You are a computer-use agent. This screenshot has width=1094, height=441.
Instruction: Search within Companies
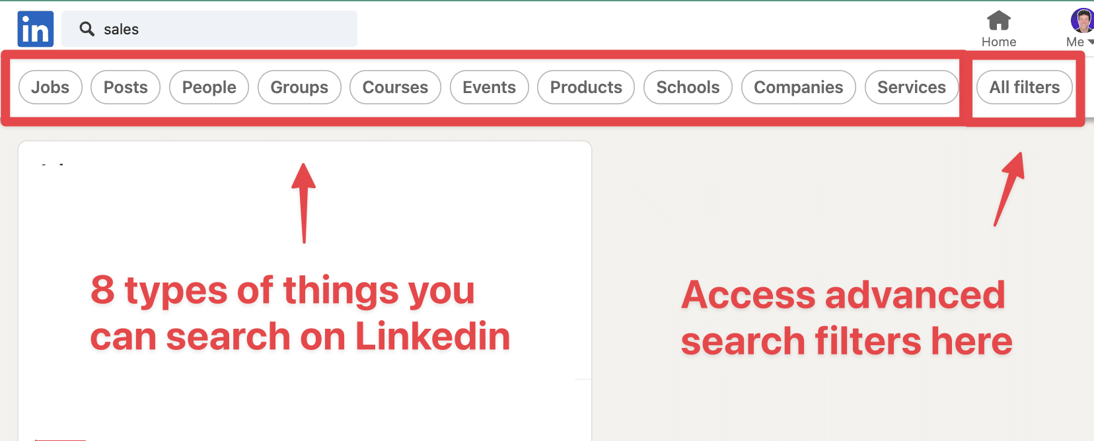[798, 86]
